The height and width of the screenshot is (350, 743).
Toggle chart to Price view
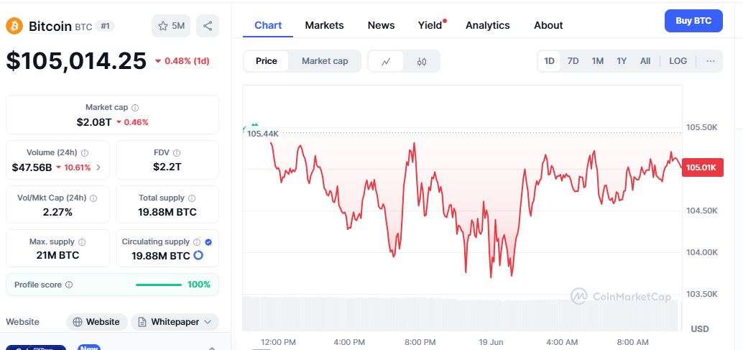pyautogui.click(x=267, y=61)
